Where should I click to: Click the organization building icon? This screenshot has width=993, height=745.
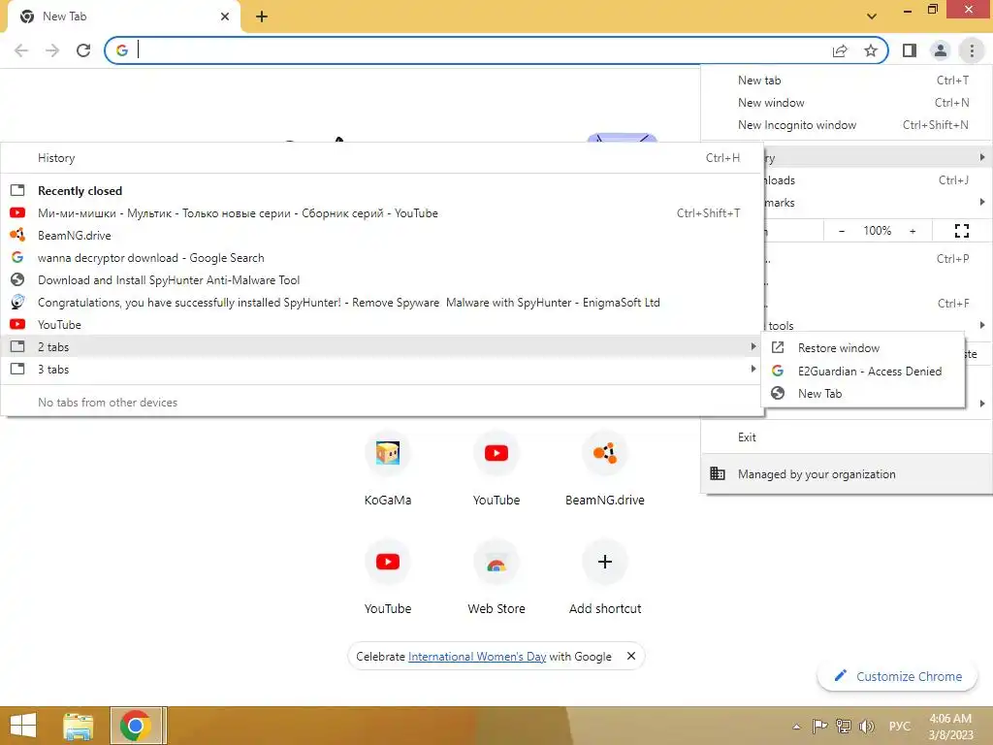(717, 473)
